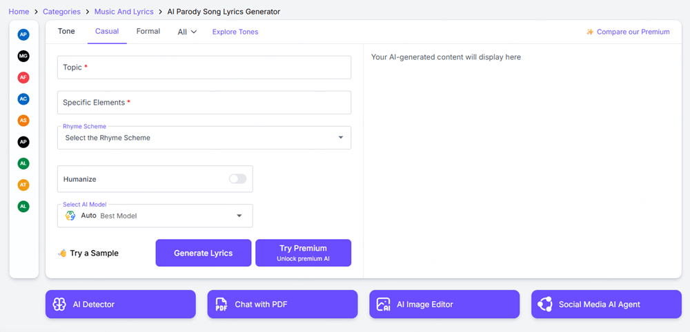Viewport: 690px width, 332px height.
Task: Click the orange AT sidebar icon
Action: (23, 185)
